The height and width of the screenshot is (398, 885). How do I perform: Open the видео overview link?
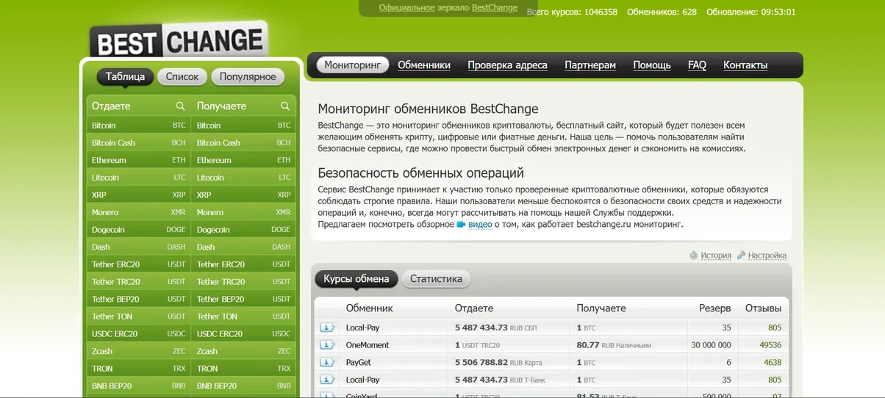[480, 225]
